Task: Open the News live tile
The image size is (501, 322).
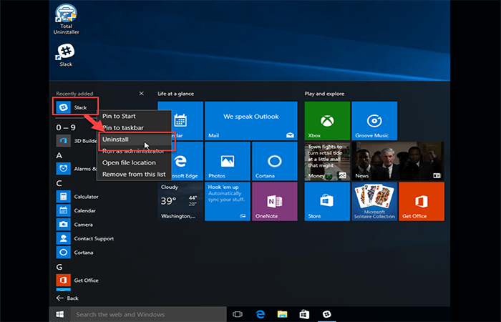Action: click(398, 161)
